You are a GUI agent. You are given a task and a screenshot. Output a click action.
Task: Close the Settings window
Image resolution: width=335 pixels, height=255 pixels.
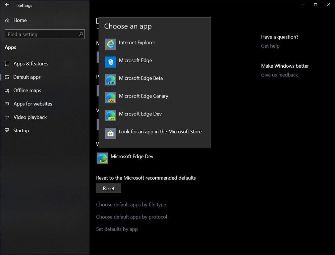pyautogui.click(x=328, y=5)
